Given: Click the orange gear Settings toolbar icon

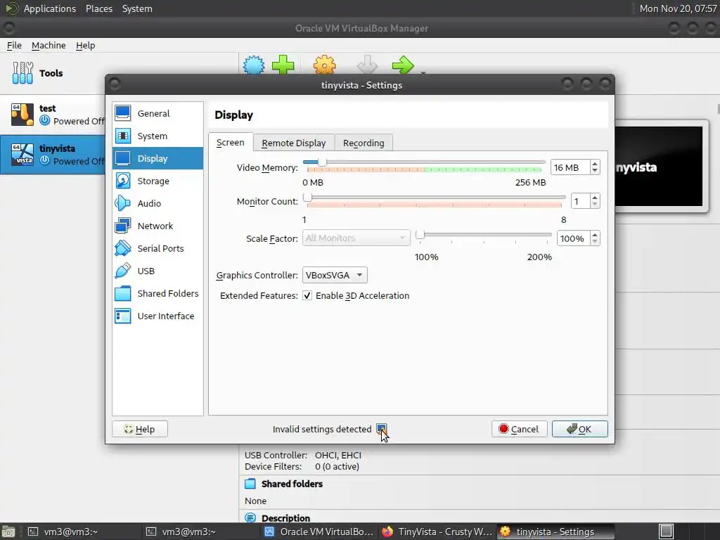Looking at the screenshot, I should 325,65.
